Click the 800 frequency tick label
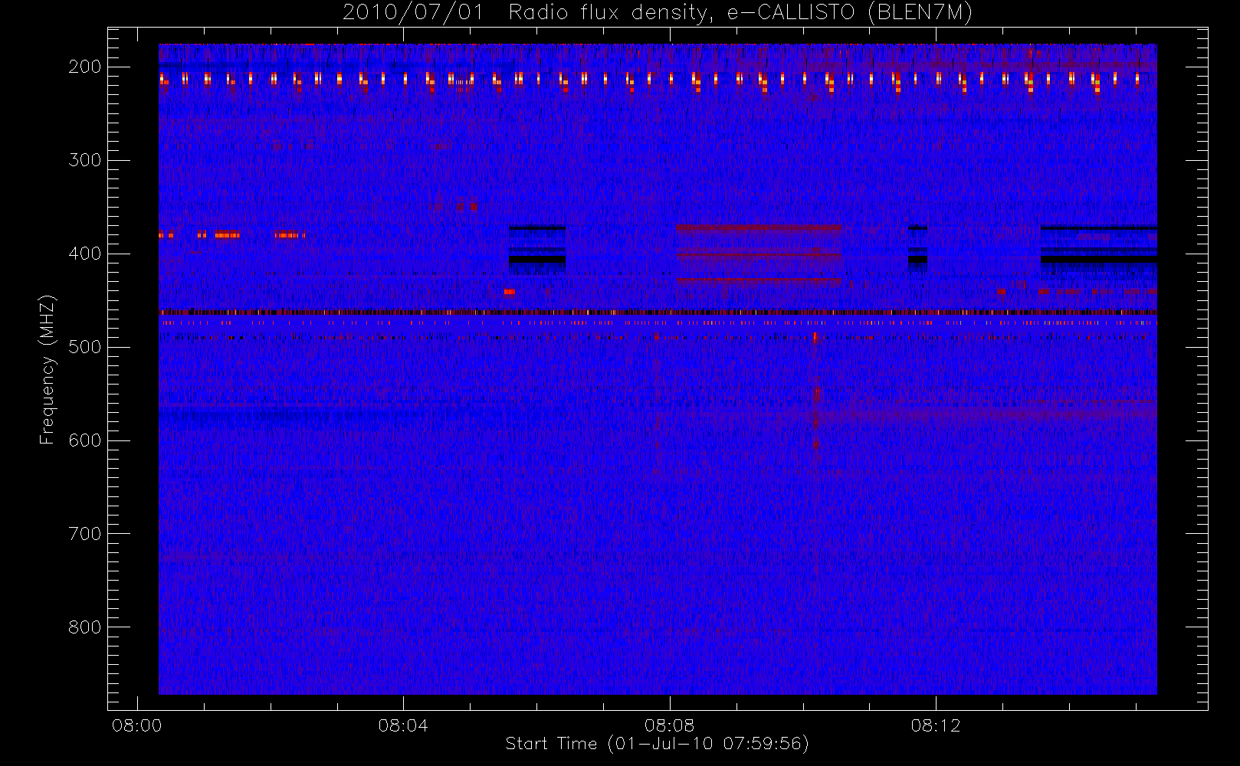Image resolution: width=1240 pixels, height=766 pixels. tap(85, 627)
